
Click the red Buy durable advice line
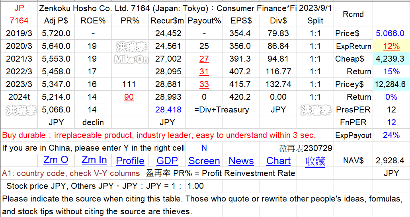pos(159,135)
